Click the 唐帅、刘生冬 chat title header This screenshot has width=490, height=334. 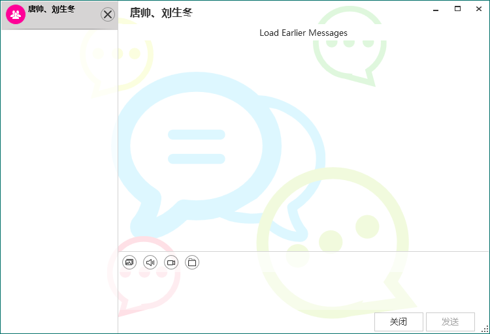161,12
